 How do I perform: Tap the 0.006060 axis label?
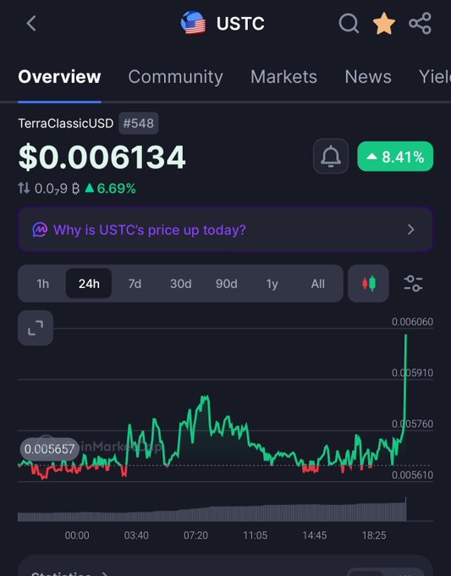(412, 322)
